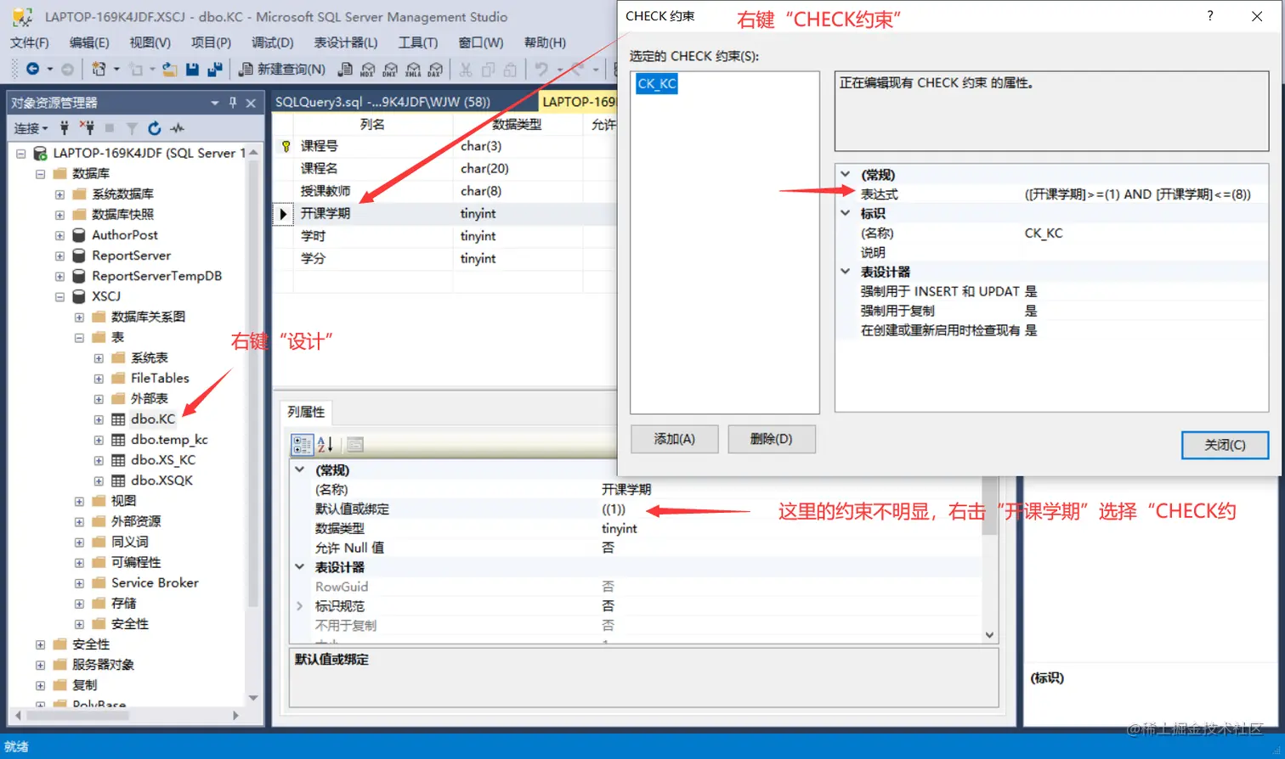Click the DMX query icon
This screenshot has width=1285, height=759.
[390, 69]
